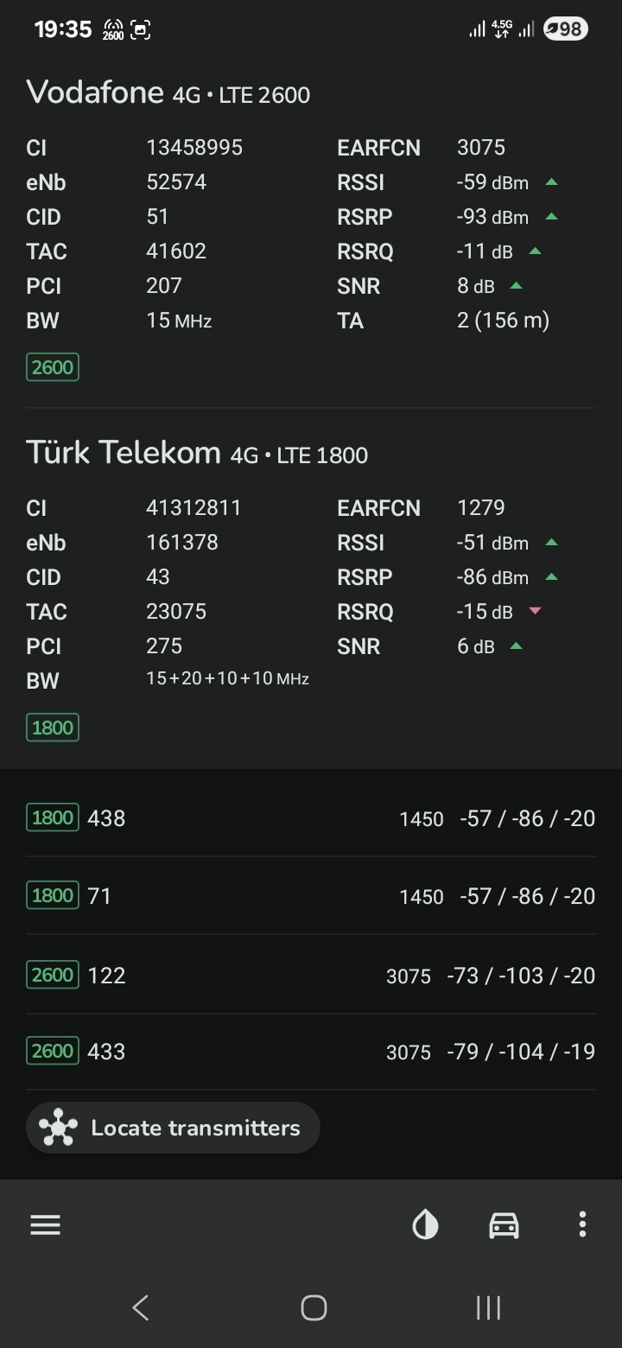622x1348 pixels.
Task: Toggle the dark theme contrast icon
Action: click(425, 1224)
